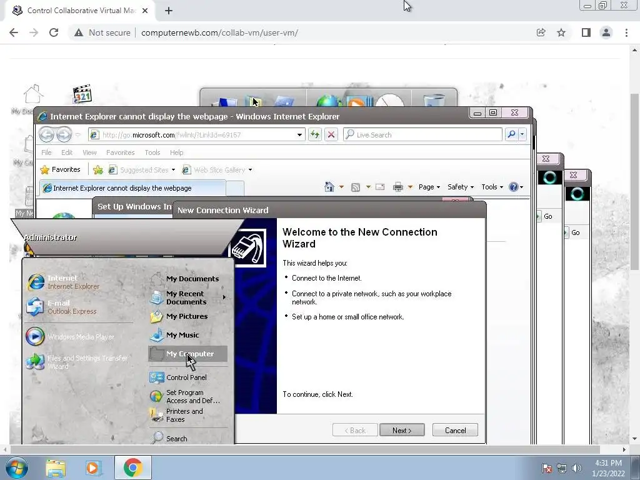Click Internet Explorer back button in the VM
The width and height of the screenshot is (640, 480).
pos(46,134)
